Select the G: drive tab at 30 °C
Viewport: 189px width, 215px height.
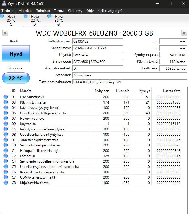pos(59,20)
